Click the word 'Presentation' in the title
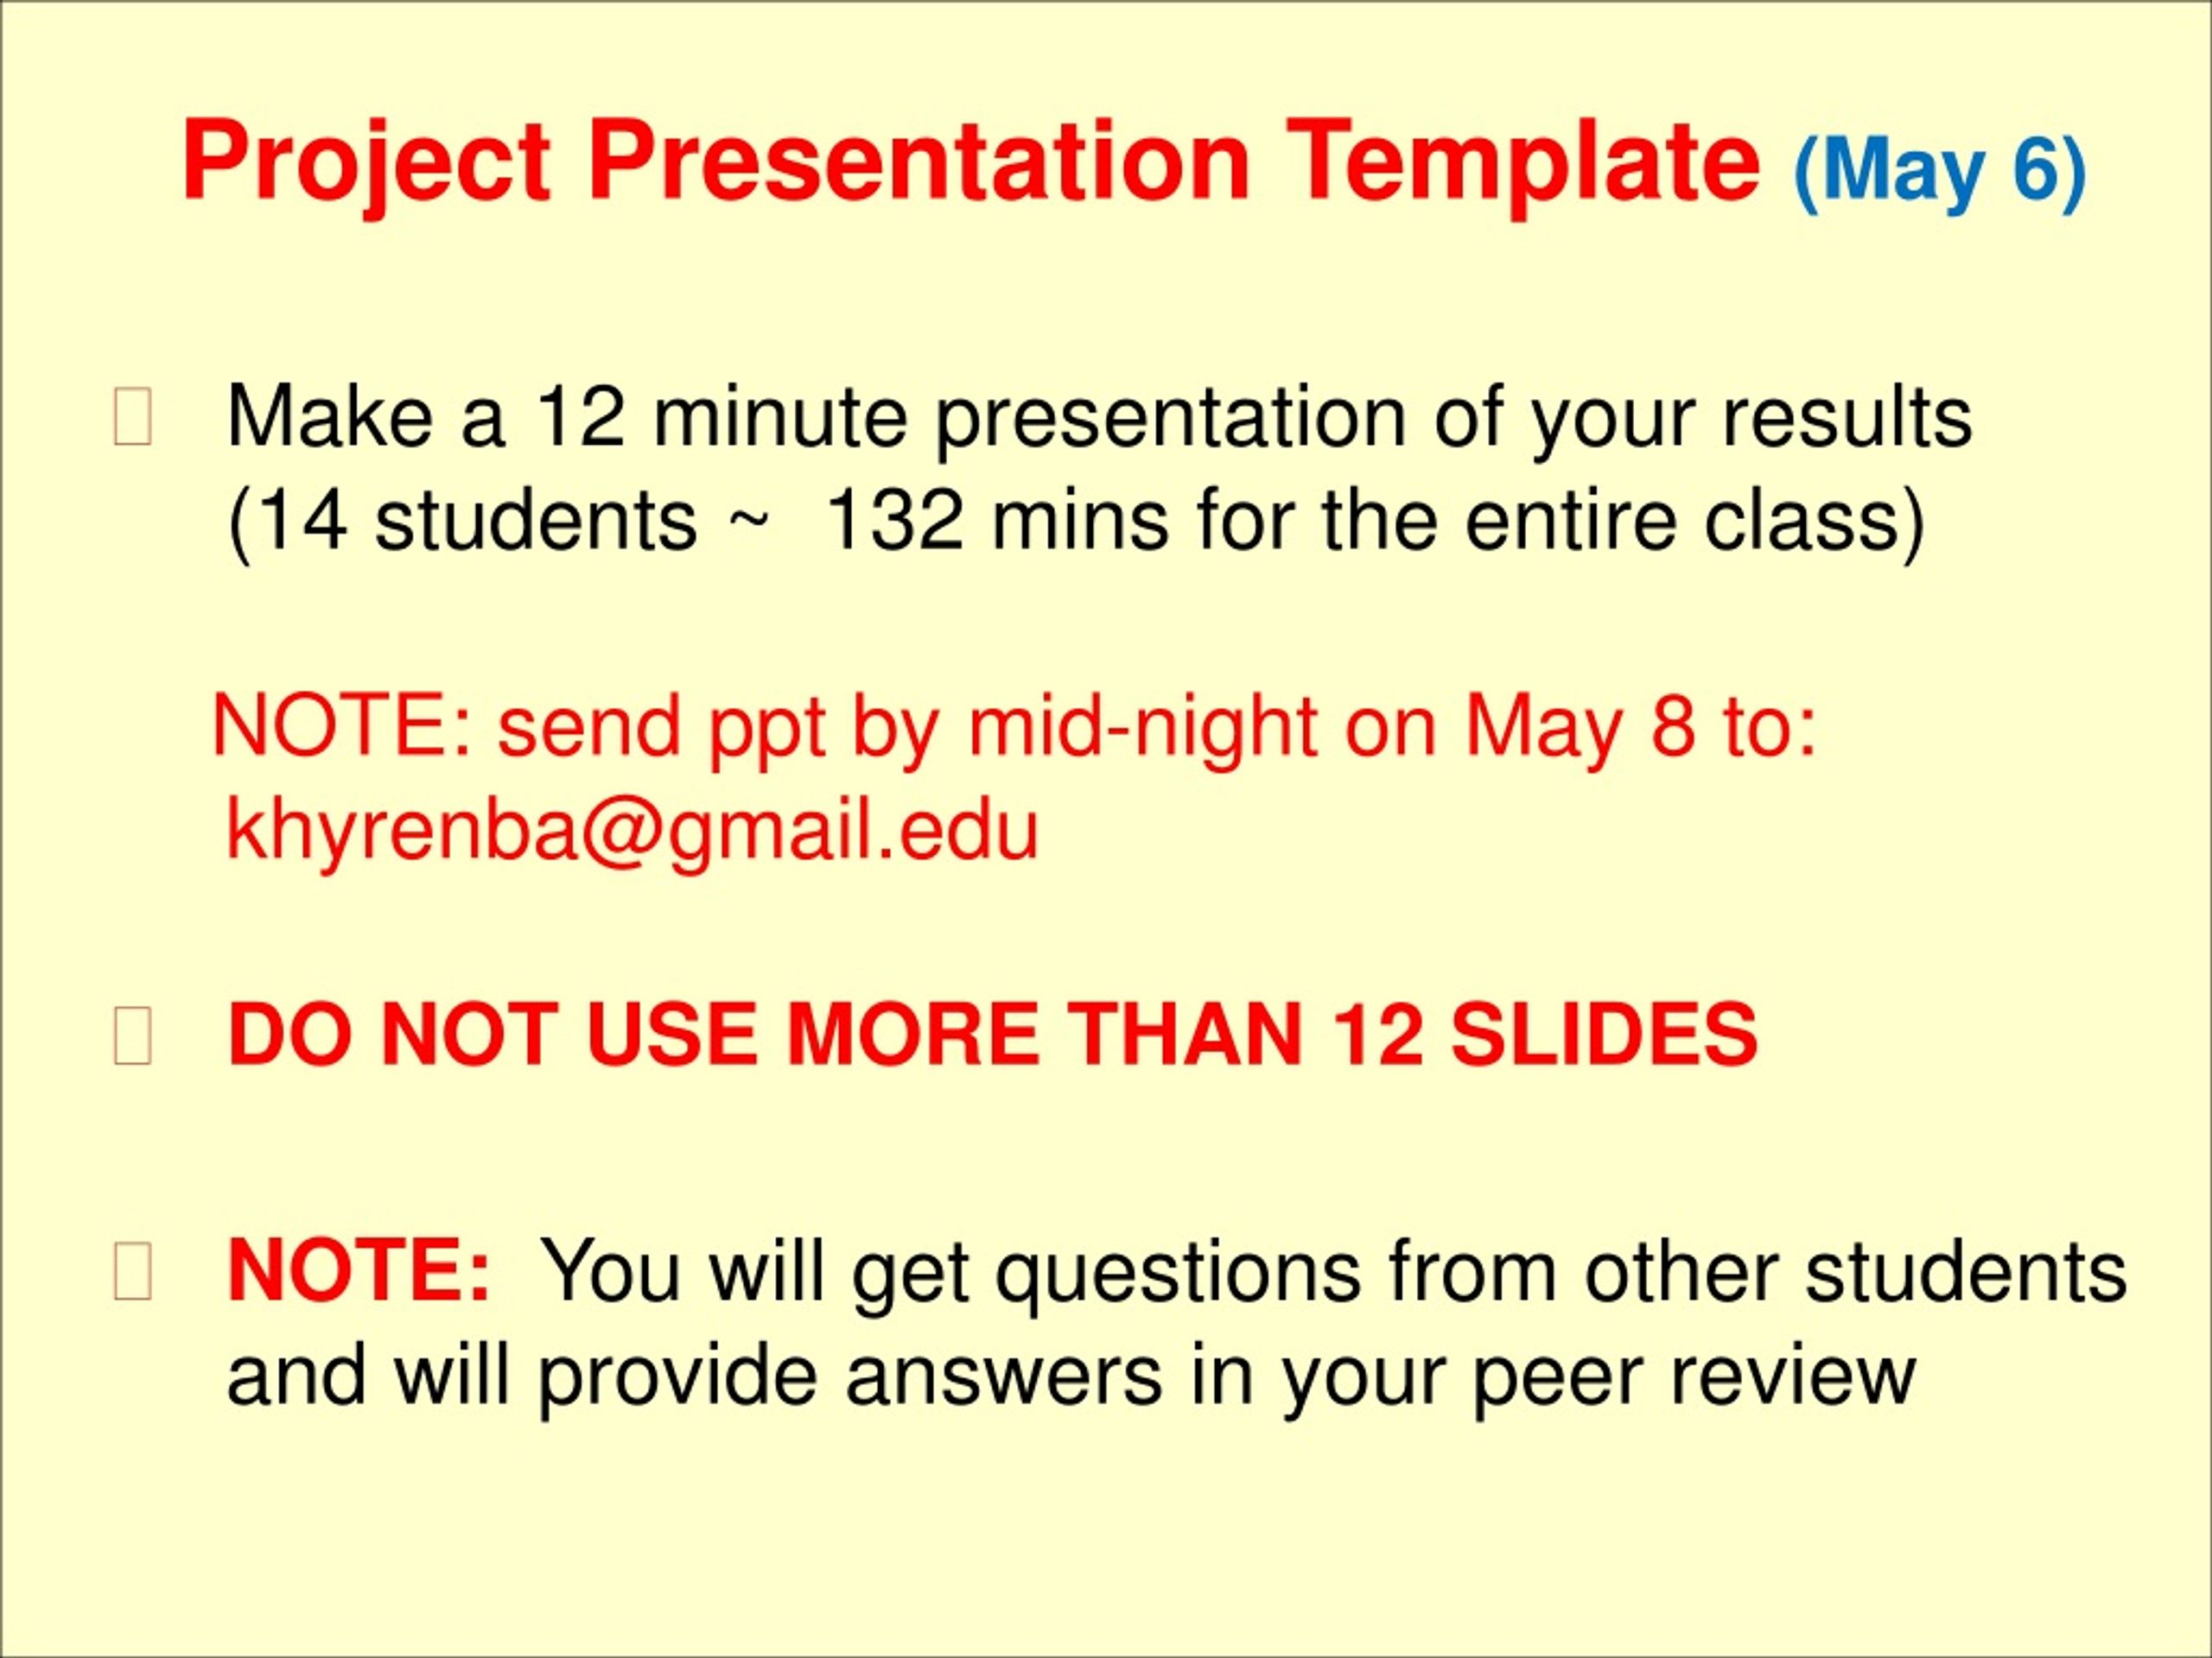 tap(919, 163)
